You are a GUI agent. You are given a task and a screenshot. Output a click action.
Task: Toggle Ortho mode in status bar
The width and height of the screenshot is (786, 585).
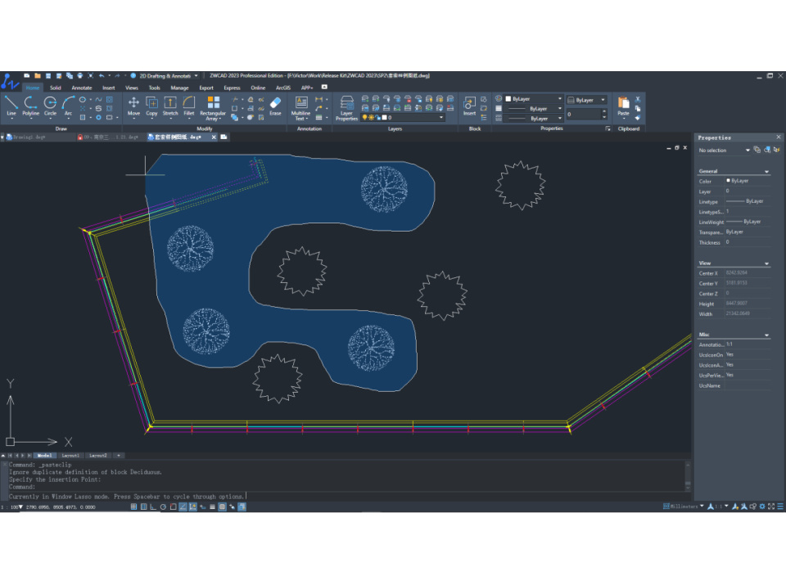click(153, 507)
